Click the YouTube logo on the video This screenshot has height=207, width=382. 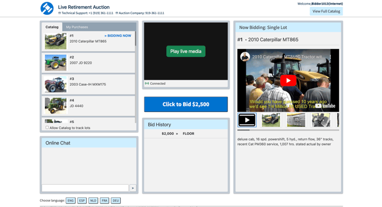325,106
